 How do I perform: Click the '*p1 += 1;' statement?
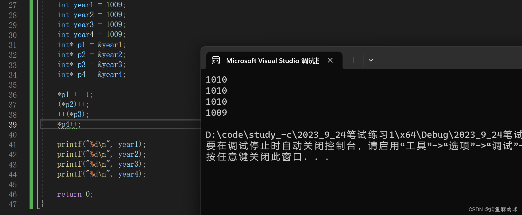pos(75,94)
